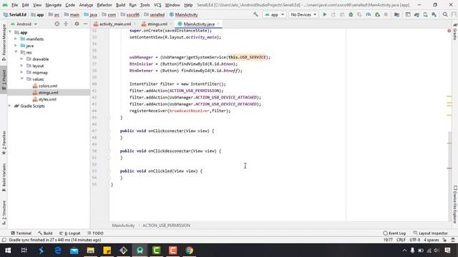Screen dimensions: 458x257
Task: Click Collapse All icon in Project panel
Action: click(66, 24)
